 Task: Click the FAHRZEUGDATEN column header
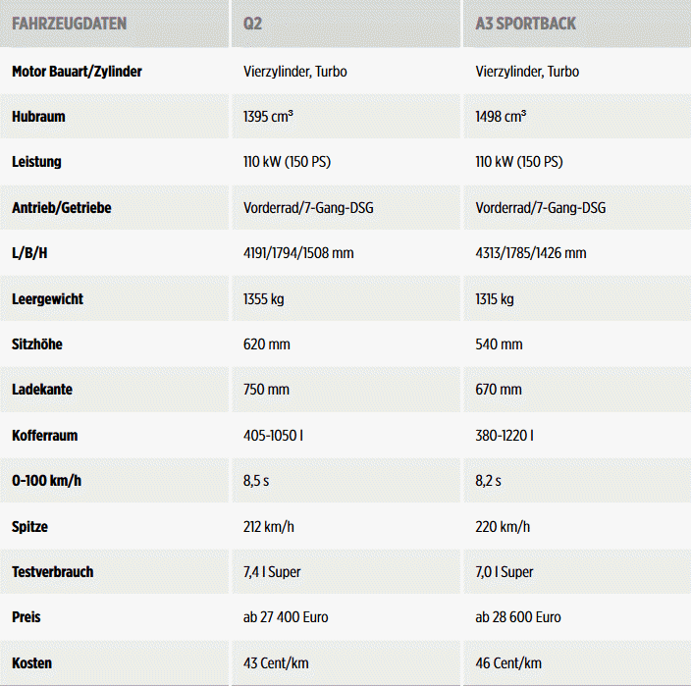click(x=69, y=24)
